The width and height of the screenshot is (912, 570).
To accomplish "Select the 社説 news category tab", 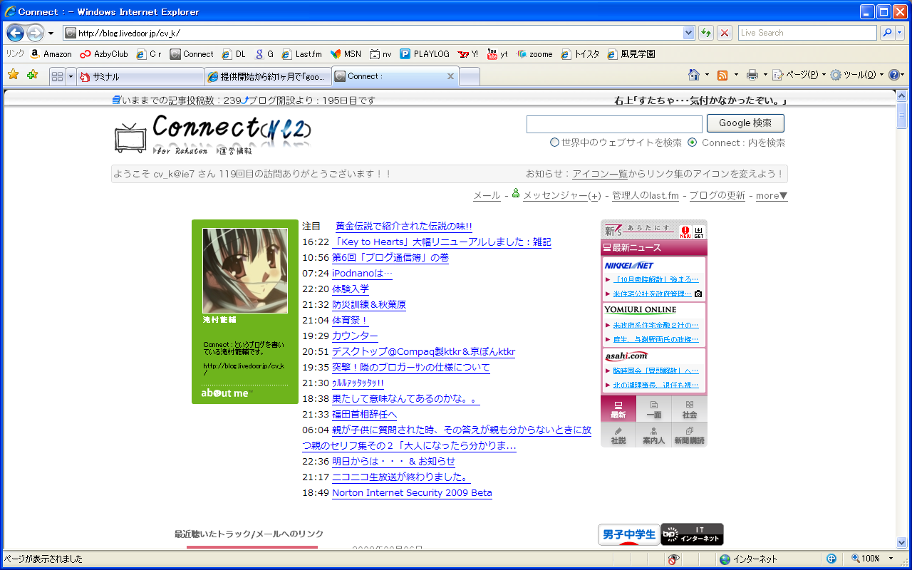I will 618,435.
